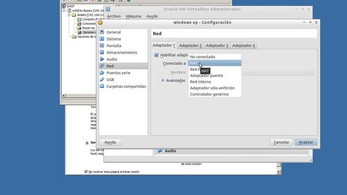Collapse the Ámbito tree node
This screenshot has width=347, height=195.
pyautogui.click(x=69, y=15)
